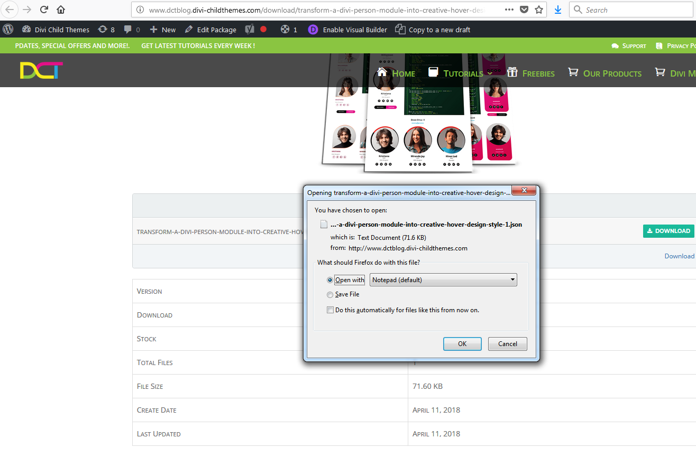
Task: Click the Get Latest Tutorials Every Week text
Action: (x=198, y=46)
